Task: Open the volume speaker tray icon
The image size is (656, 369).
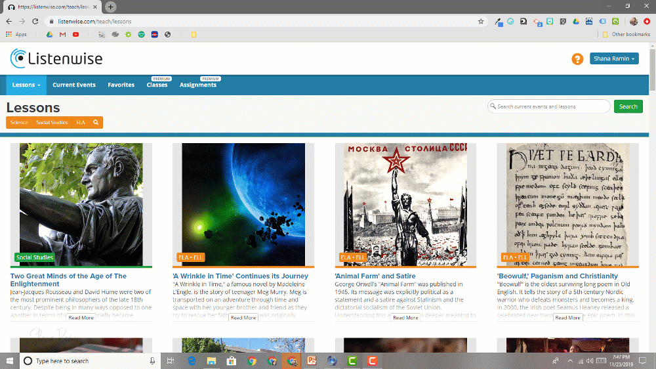Action: click(x=590, y=360)
